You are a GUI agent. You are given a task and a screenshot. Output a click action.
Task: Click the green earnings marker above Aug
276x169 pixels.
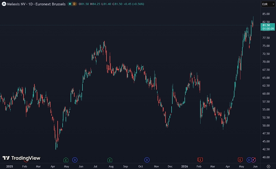point(110,160)
